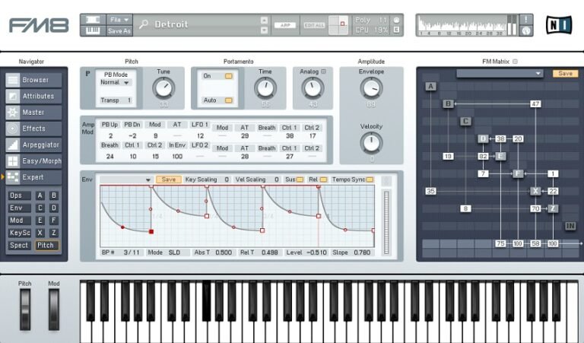584x343 pixels.
Task: Toggle FM Matrix small checkbox next to title
Action: tap(515, 62)
